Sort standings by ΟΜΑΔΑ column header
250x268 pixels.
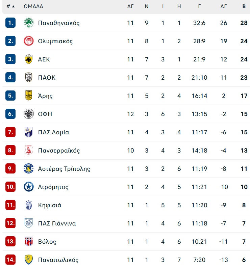(x=33, y=6)
